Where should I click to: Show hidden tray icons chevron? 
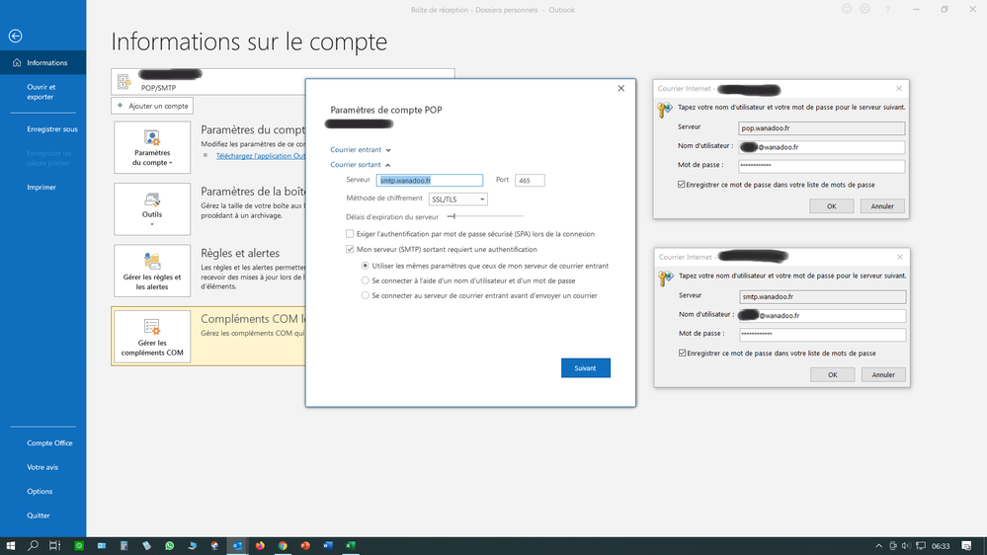[878, 545]
